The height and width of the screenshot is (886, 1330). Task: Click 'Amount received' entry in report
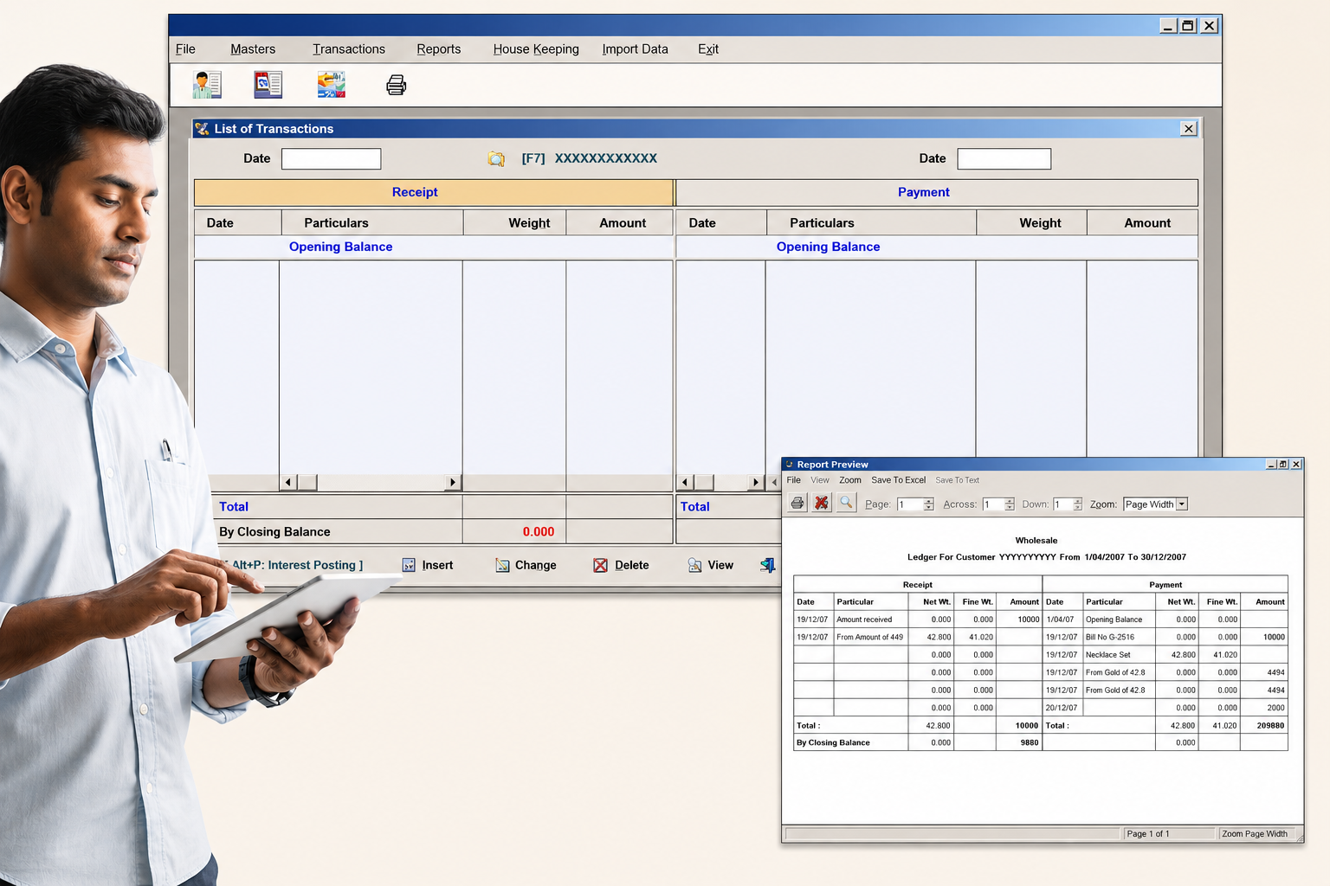click(x=864, y=620)
